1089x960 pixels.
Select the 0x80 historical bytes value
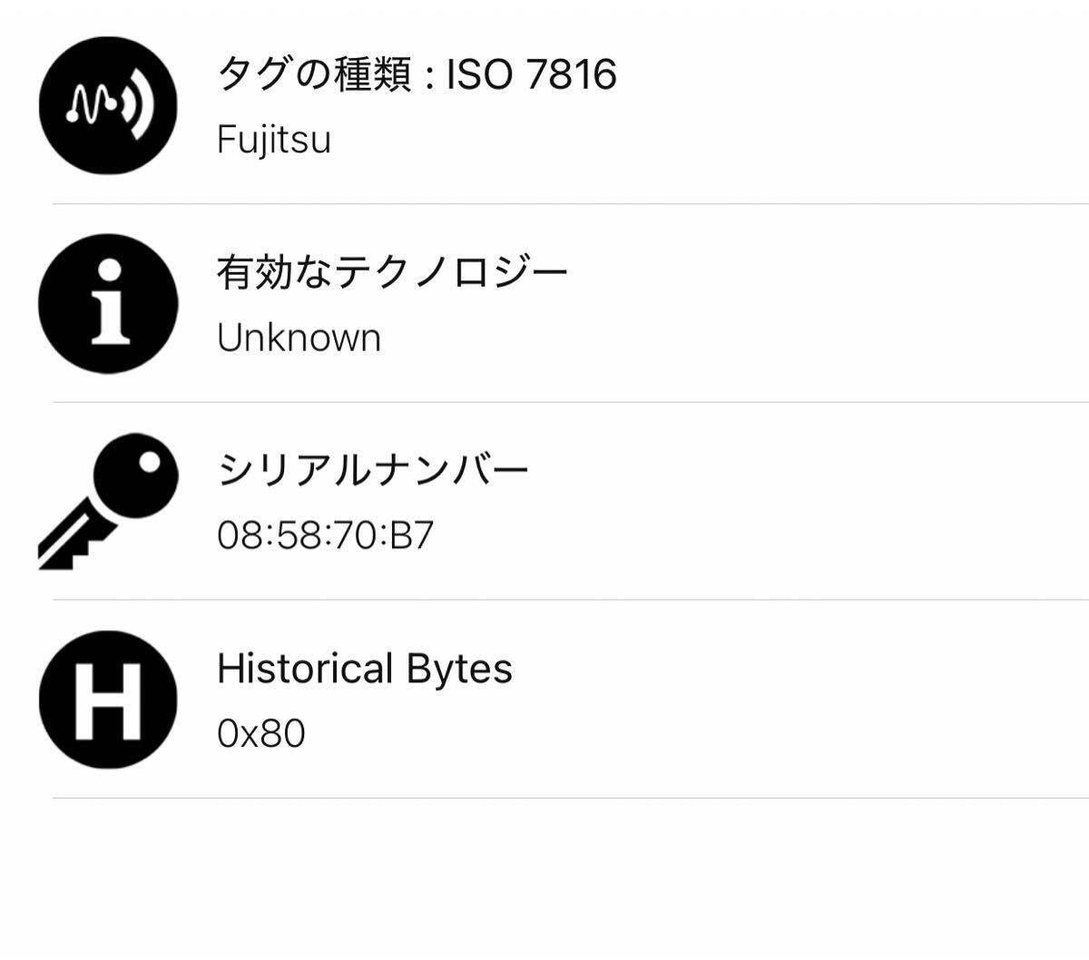[x=261, y=733]
